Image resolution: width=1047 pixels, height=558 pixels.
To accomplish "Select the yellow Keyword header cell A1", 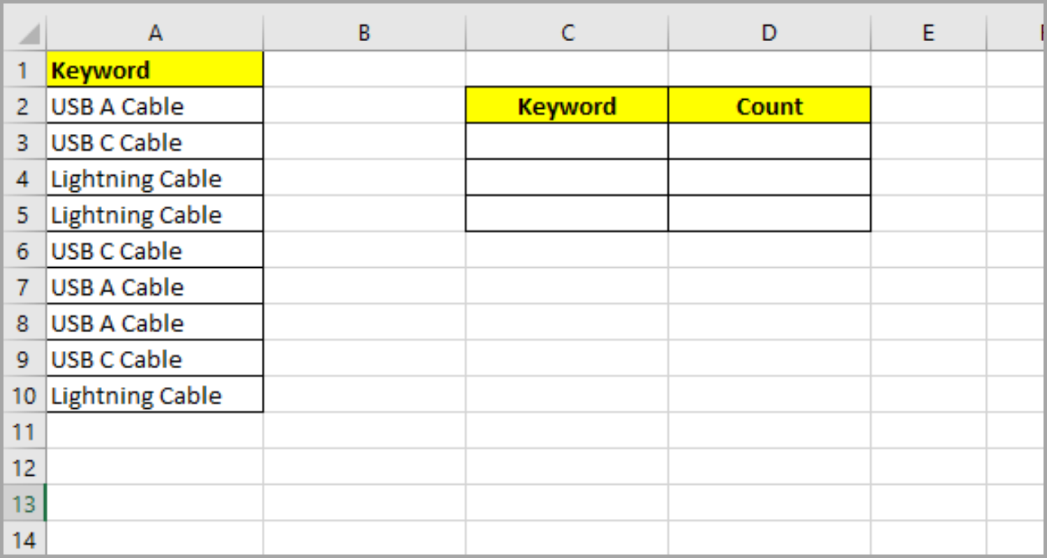I will (154, 69).
